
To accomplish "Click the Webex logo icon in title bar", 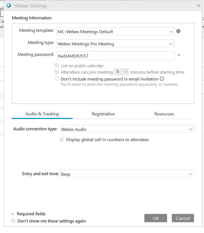I will (x=9, y=6).
